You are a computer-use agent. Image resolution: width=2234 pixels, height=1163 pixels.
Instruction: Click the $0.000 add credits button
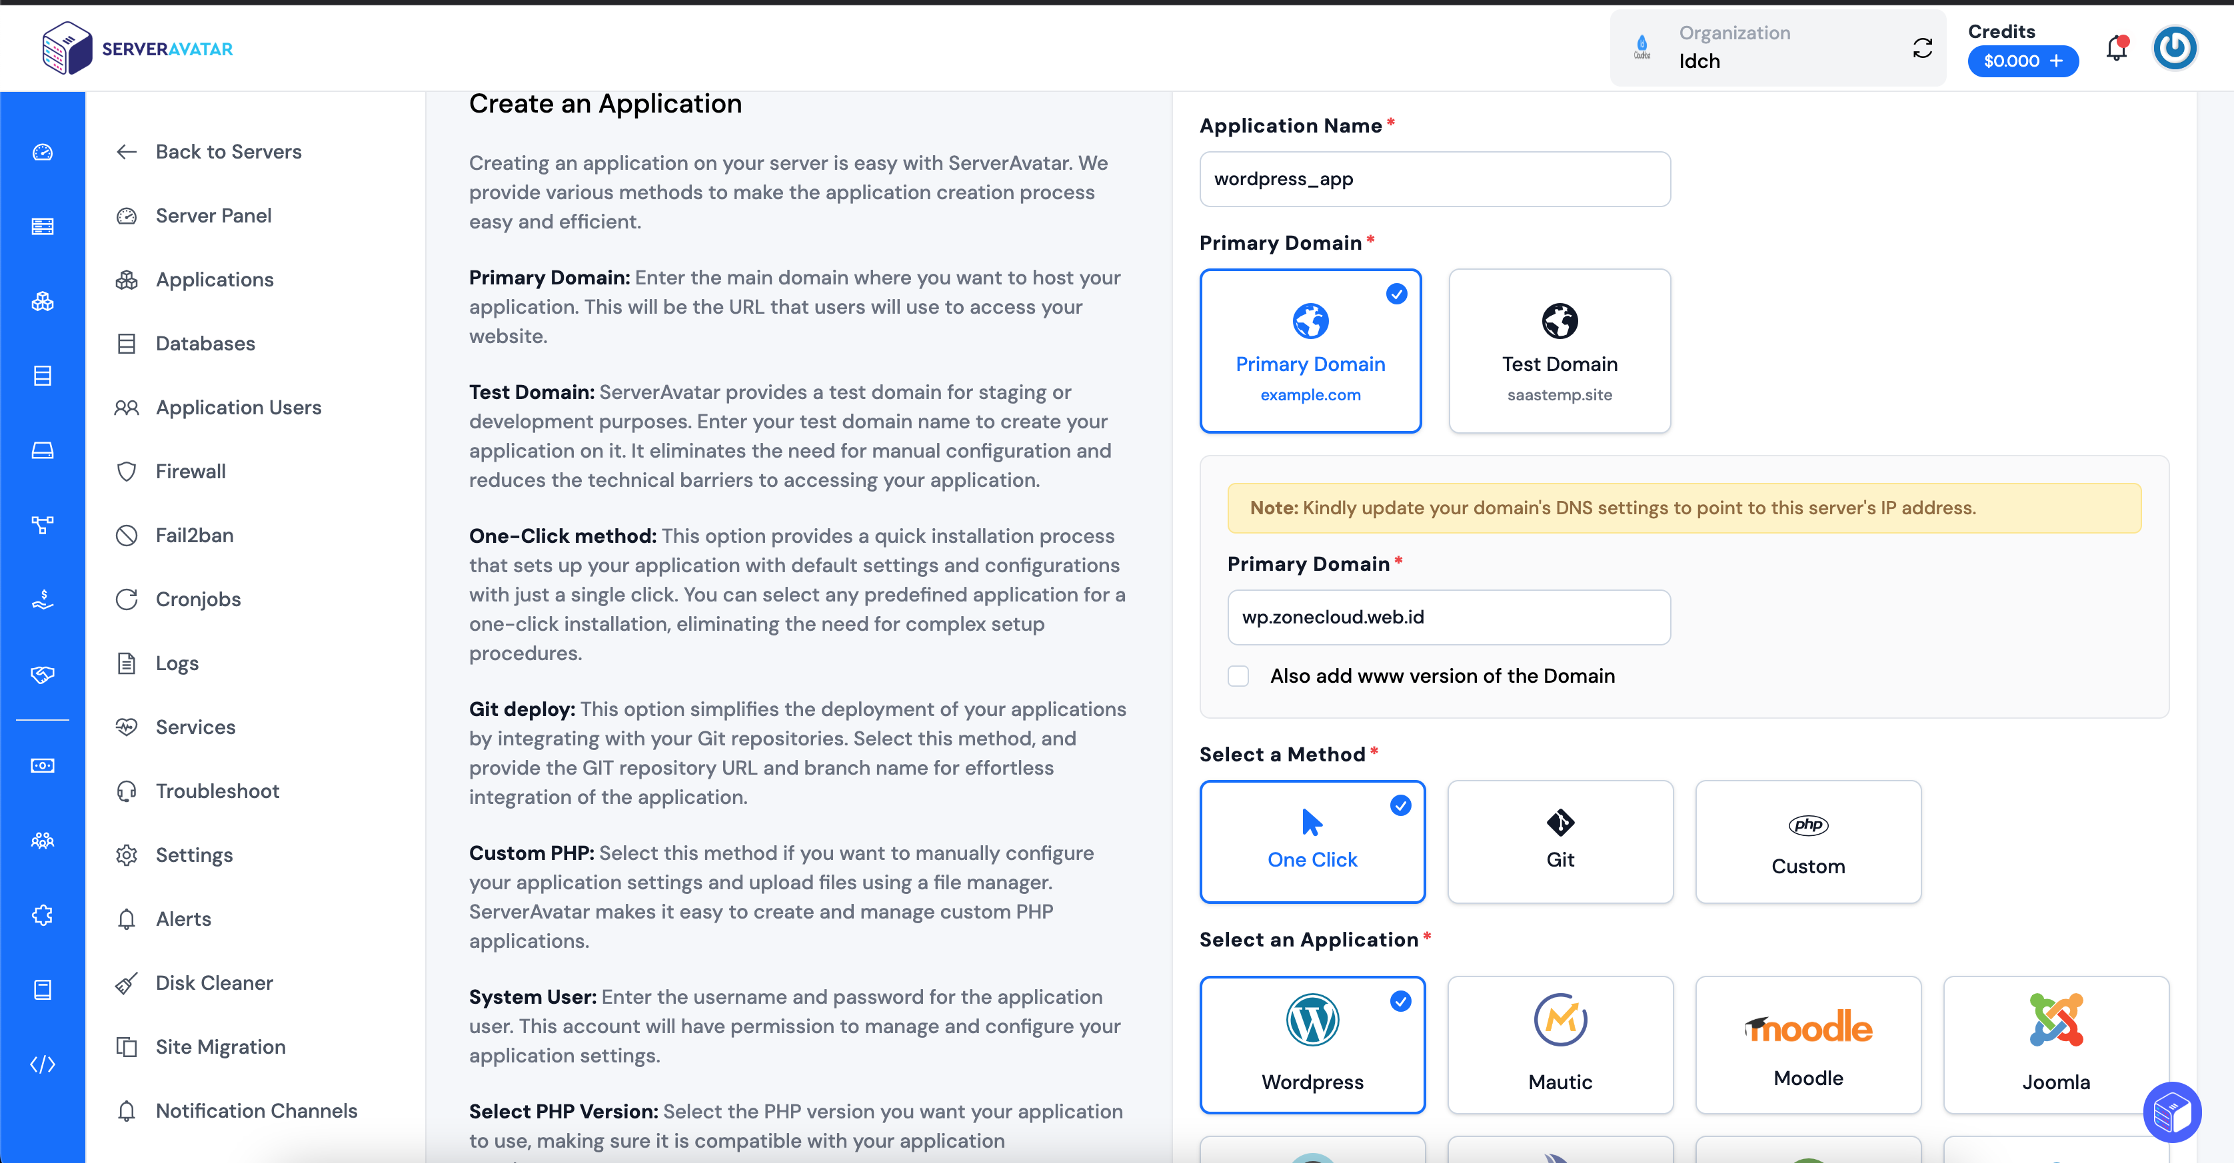pyautogui.click(x=2022, y=61)
